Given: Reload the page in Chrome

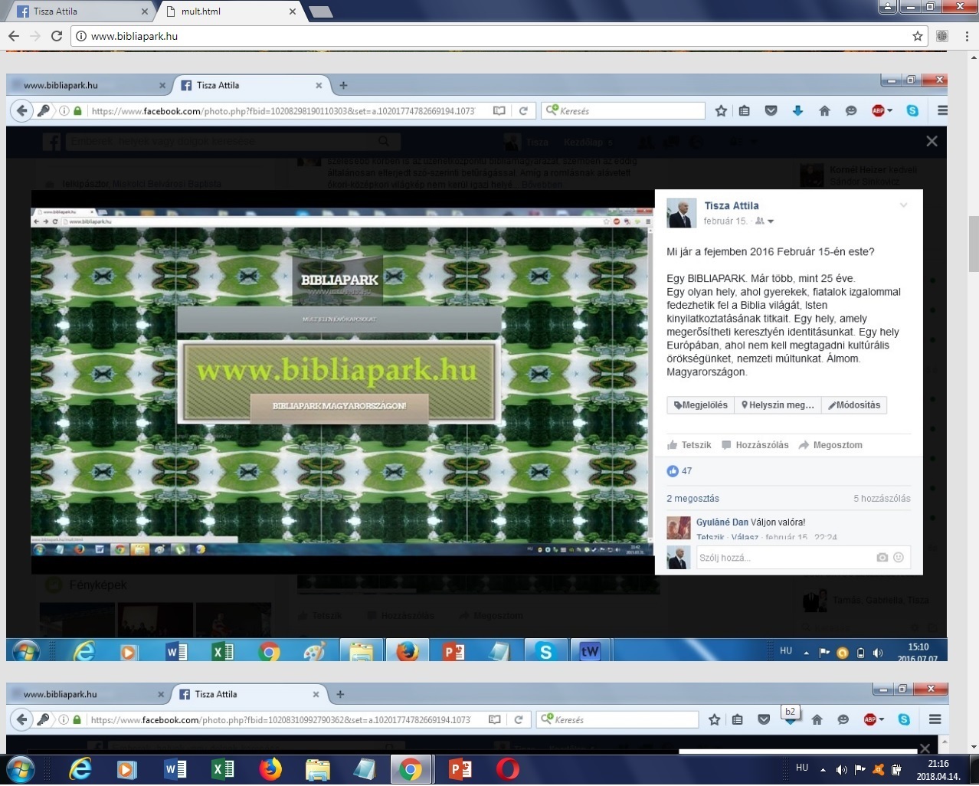Looking at the screenshot, I should pyautogui.click(x=56, y=36).
